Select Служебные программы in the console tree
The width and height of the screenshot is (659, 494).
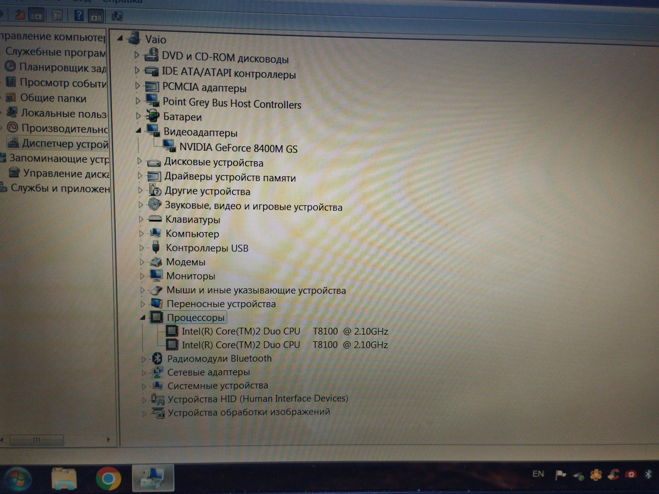(x=56, y=52)
